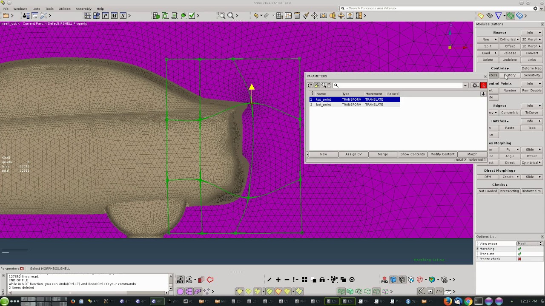Click the green checkmark checks icon
545x306 pixels.
(192, 16)
